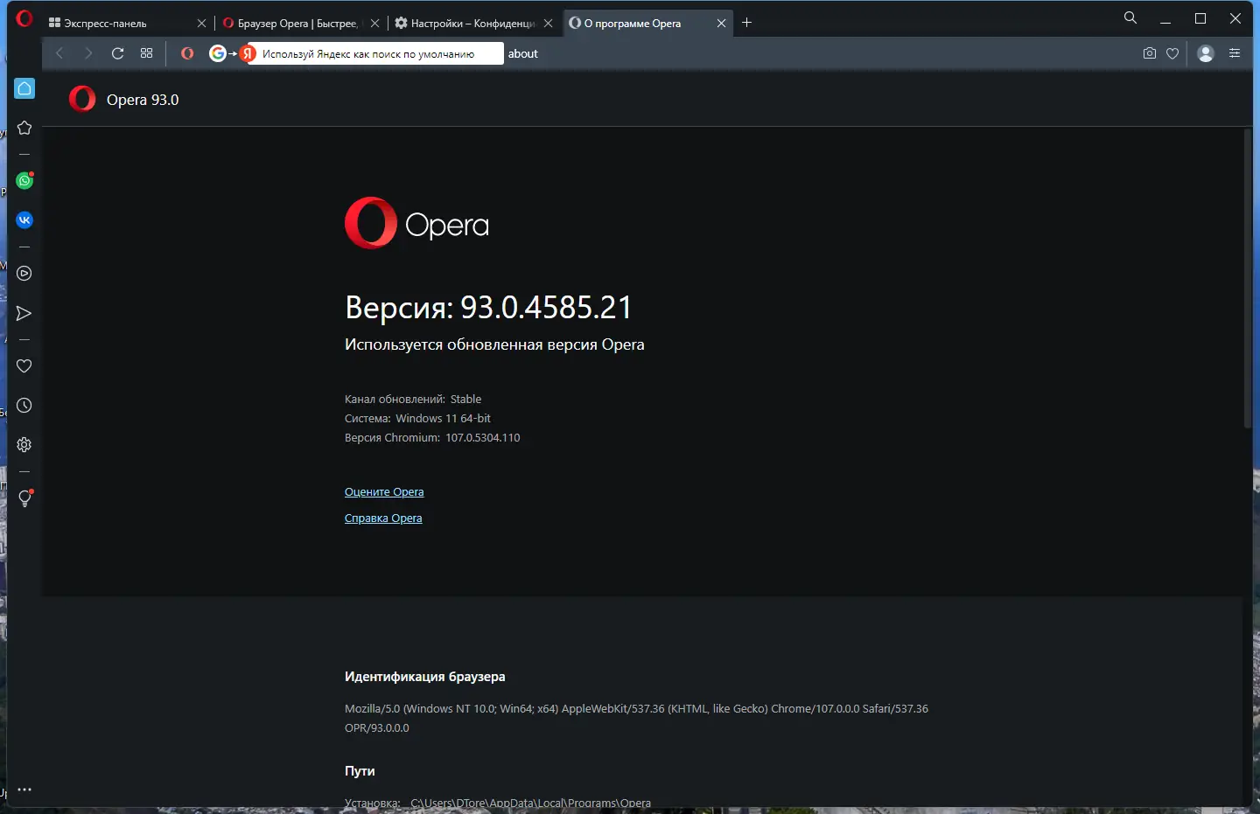Take a snapshot with the camera icon
1260x814 pixels.
coord(1150,53)
